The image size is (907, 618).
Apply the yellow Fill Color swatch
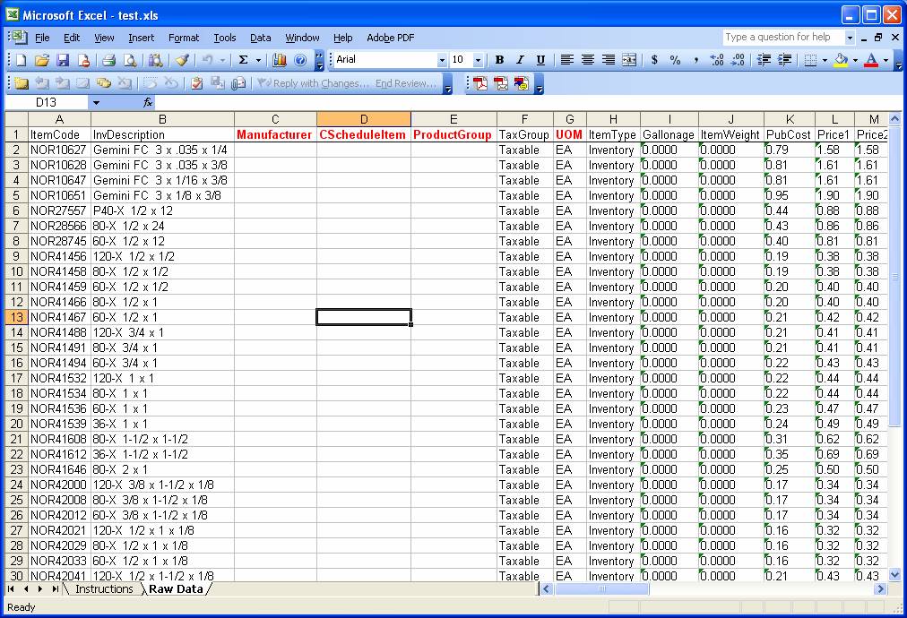pyautogui.click(x=840, y=60)
